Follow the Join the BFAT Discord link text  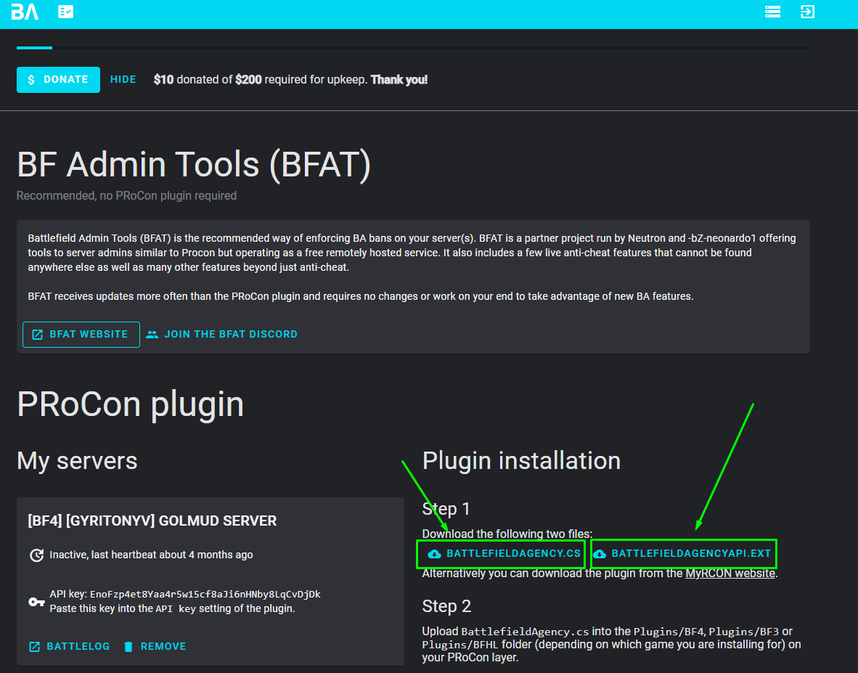(x=230, y=335)
